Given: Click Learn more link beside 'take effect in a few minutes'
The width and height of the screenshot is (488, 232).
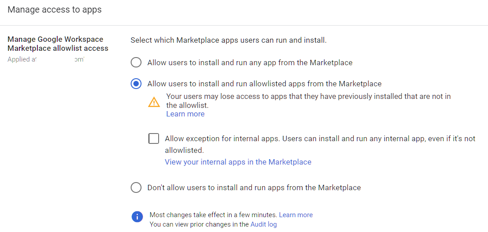Looking at the screenshot, I should [x=296, y=215].
